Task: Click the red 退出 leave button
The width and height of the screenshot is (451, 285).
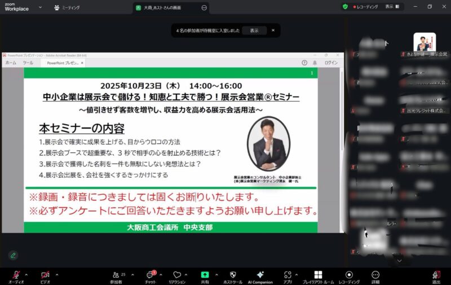Action: click(x=436, y=275)
